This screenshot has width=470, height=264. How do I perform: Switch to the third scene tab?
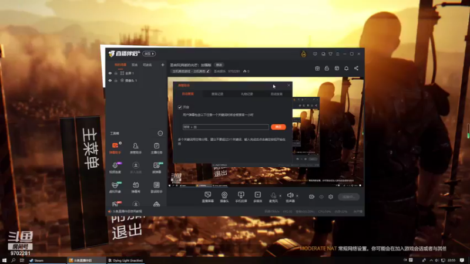[x=147, y=65]
